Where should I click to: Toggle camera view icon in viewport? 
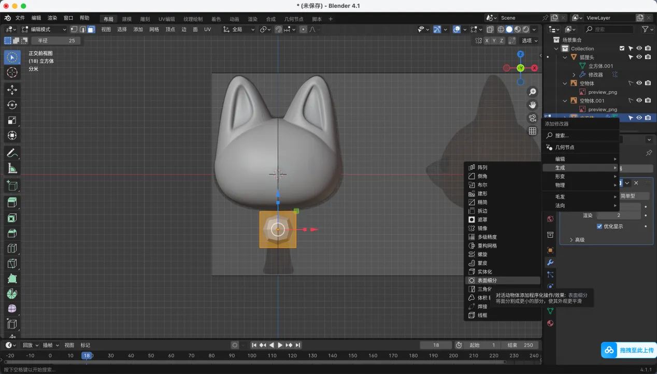(532, 118)
